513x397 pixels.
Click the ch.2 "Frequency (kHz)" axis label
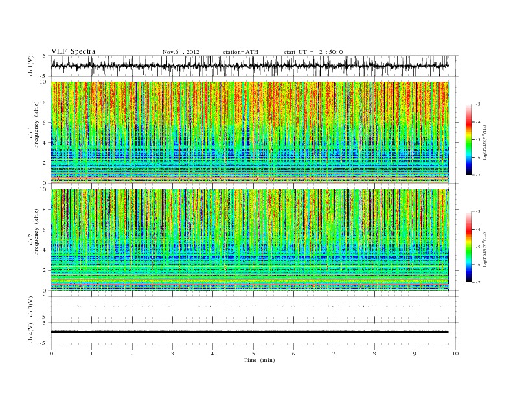[36, 231]
